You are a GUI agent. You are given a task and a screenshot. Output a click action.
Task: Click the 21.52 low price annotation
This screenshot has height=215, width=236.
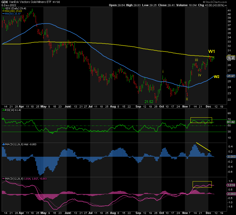149,102
